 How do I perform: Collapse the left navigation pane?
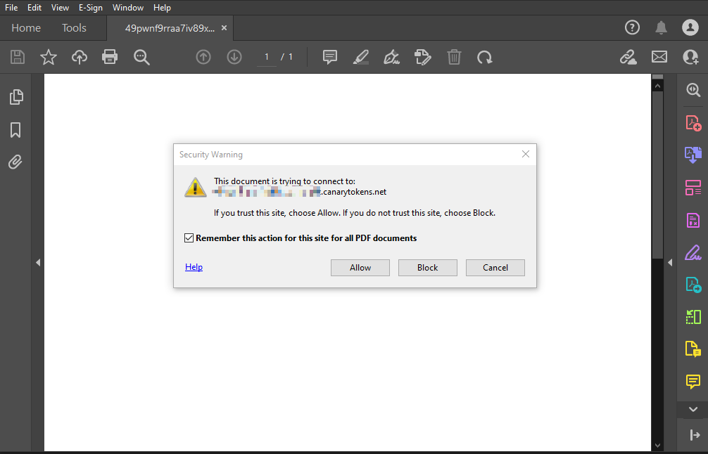click(x=38, y=261)
